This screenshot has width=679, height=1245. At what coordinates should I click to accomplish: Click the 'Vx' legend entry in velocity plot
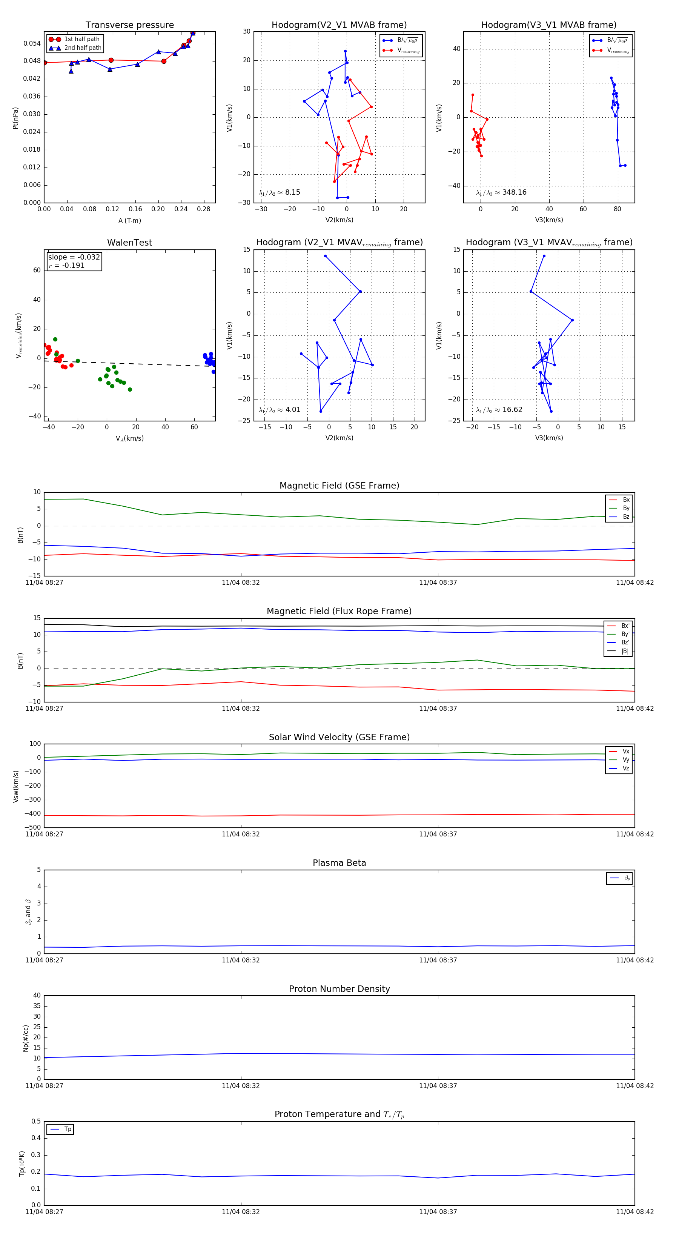(619, 751)
